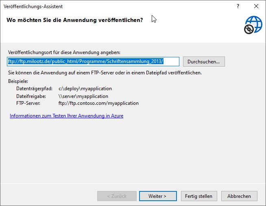Click the Dateifreigabe: label
The height and width of the screenshot is (206, 266).
coord(31,96)
